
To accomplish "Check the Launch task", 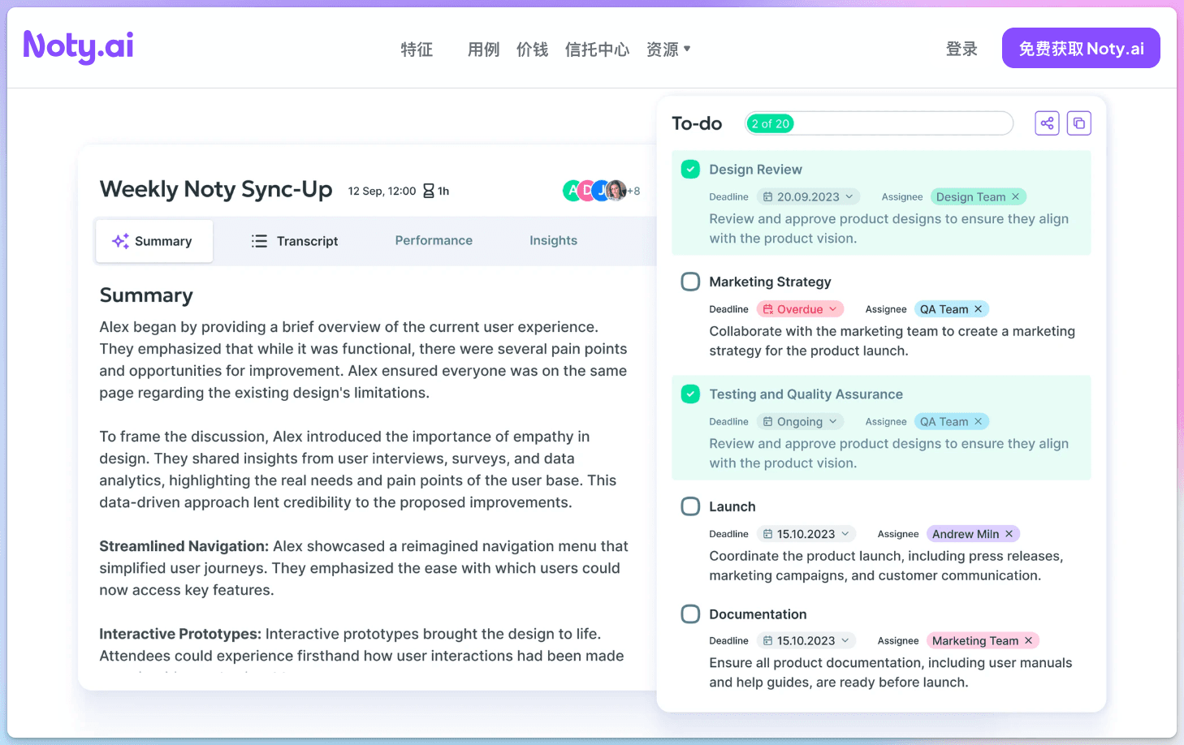I will (x=690, y=506).
